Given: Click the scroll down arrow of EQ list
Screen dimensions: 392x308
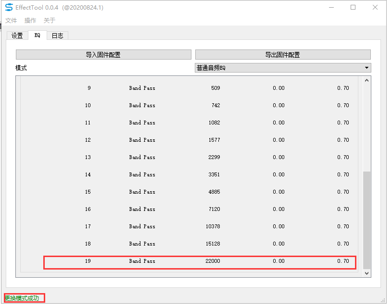Looking at the screenshot, I should 367,273.
